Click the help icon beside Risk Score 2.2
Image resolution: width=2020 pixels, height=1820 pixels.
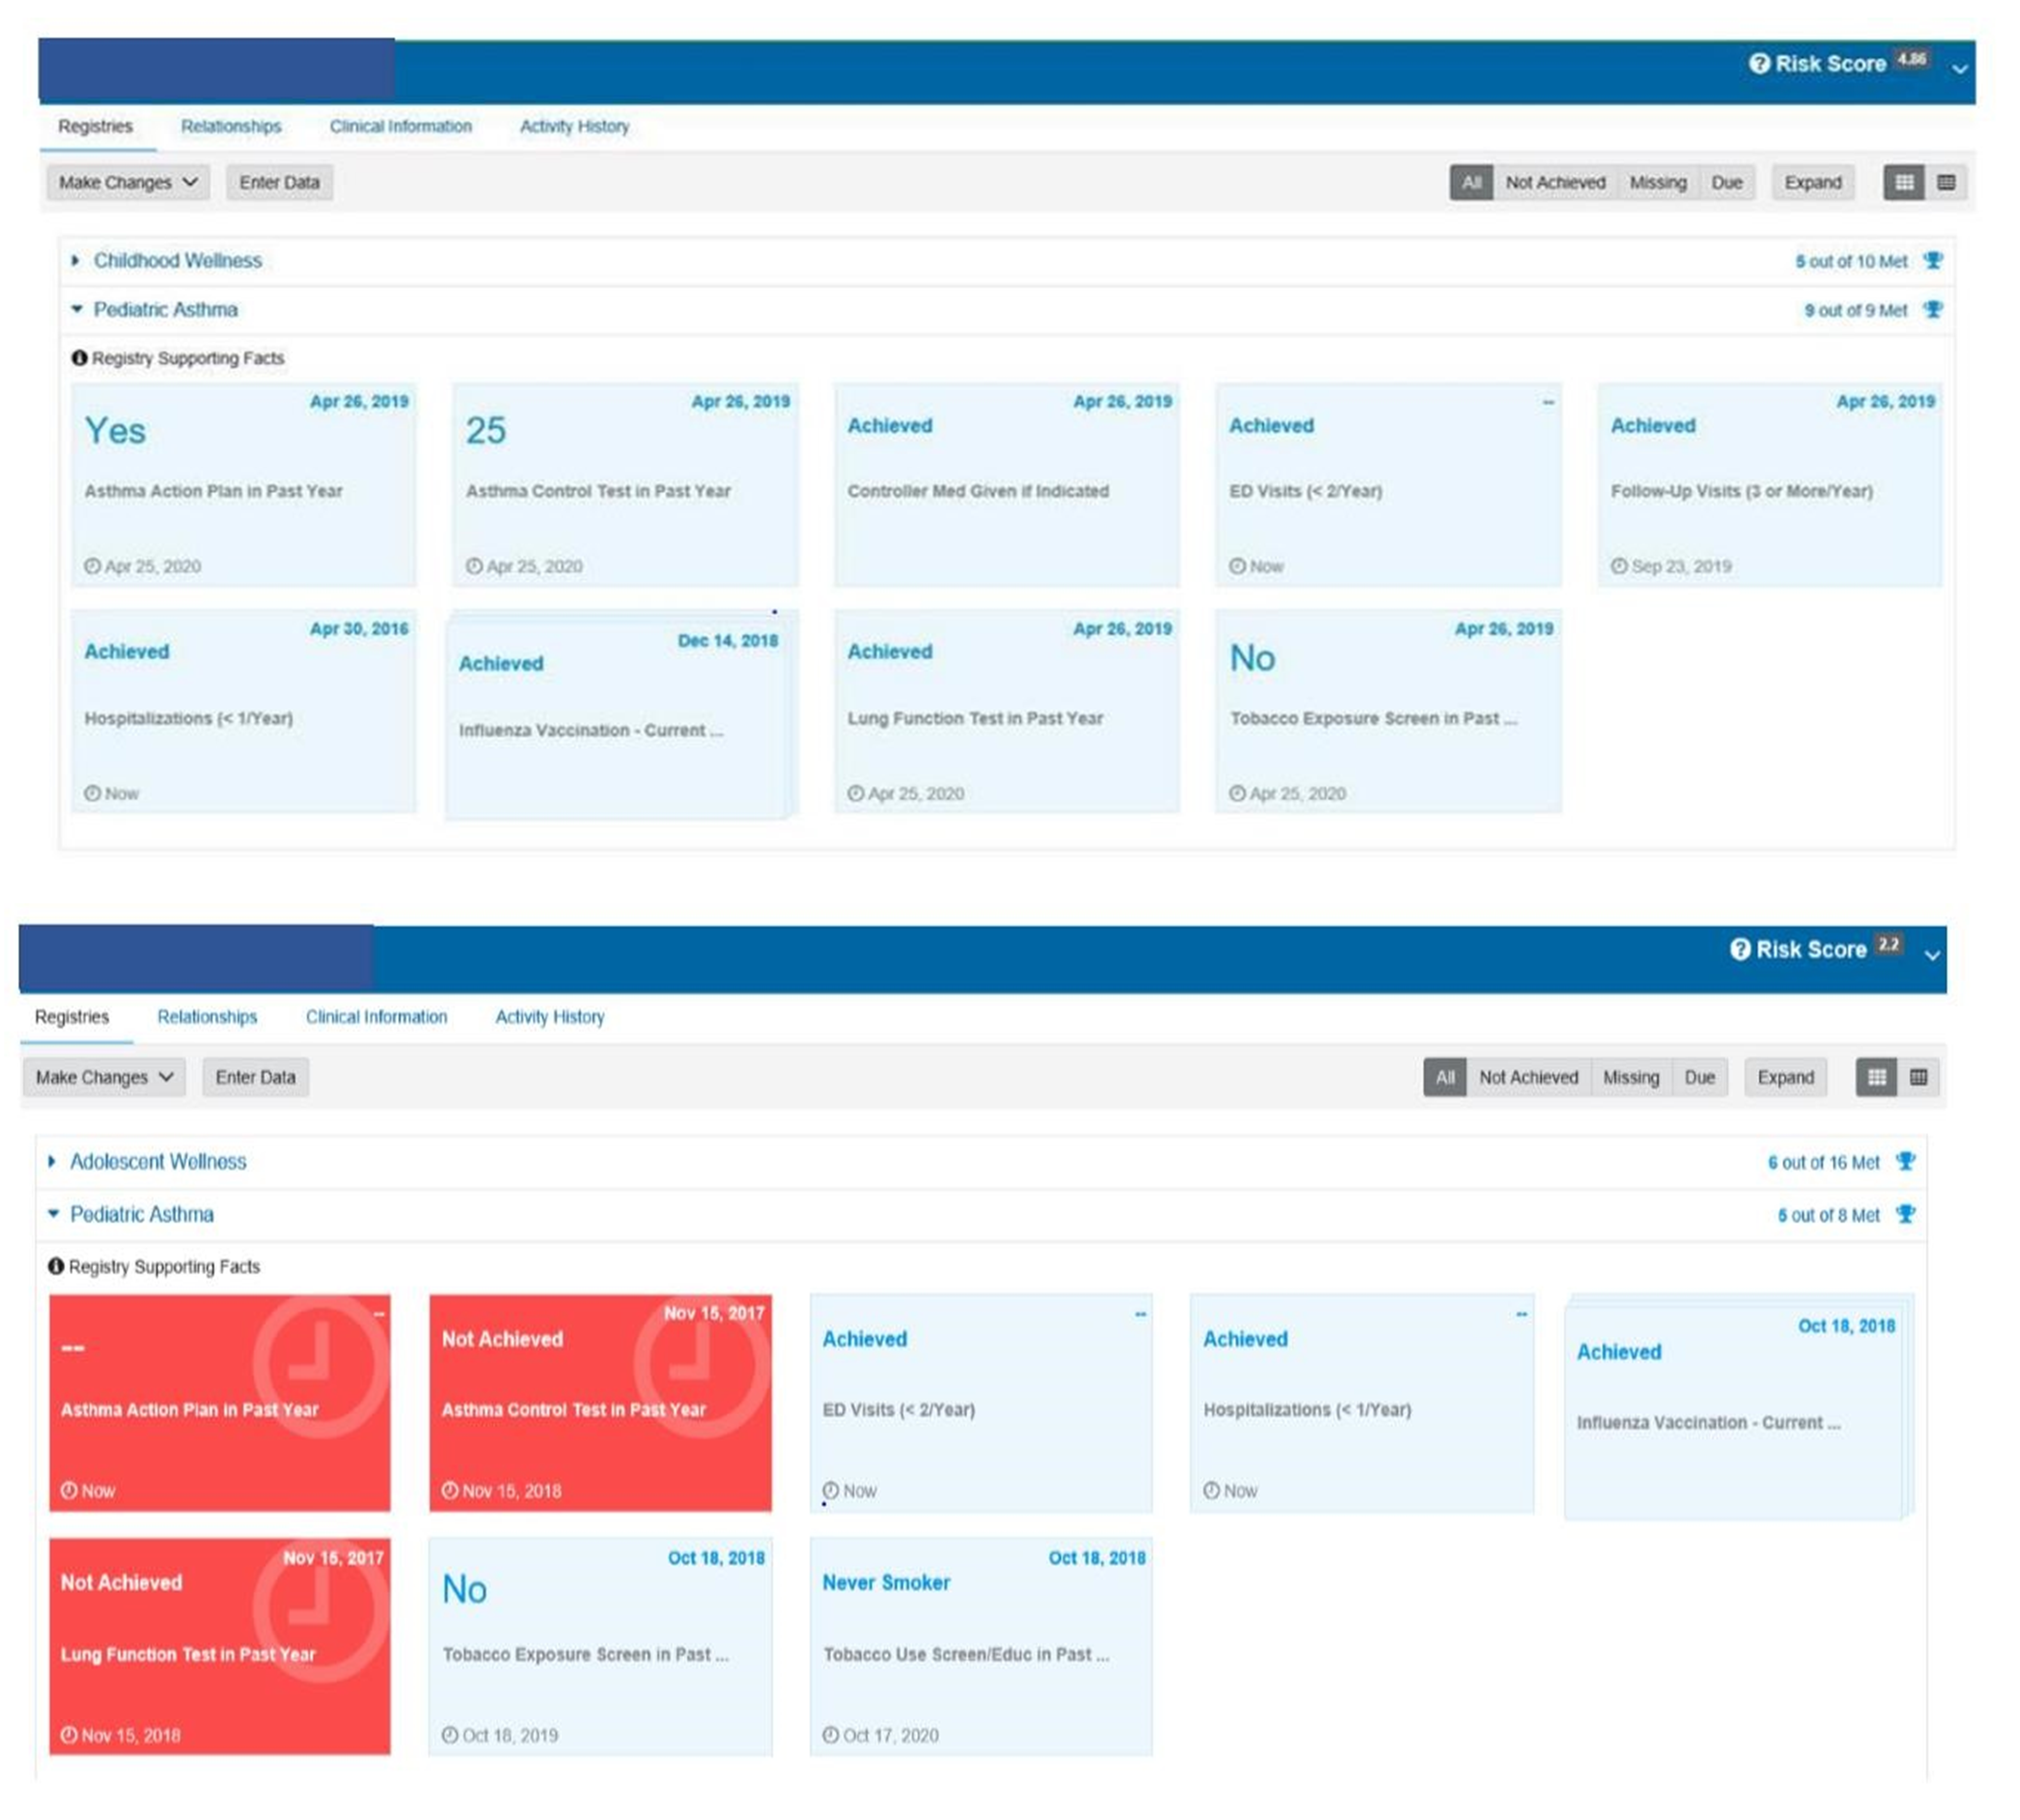point(1740,949)
